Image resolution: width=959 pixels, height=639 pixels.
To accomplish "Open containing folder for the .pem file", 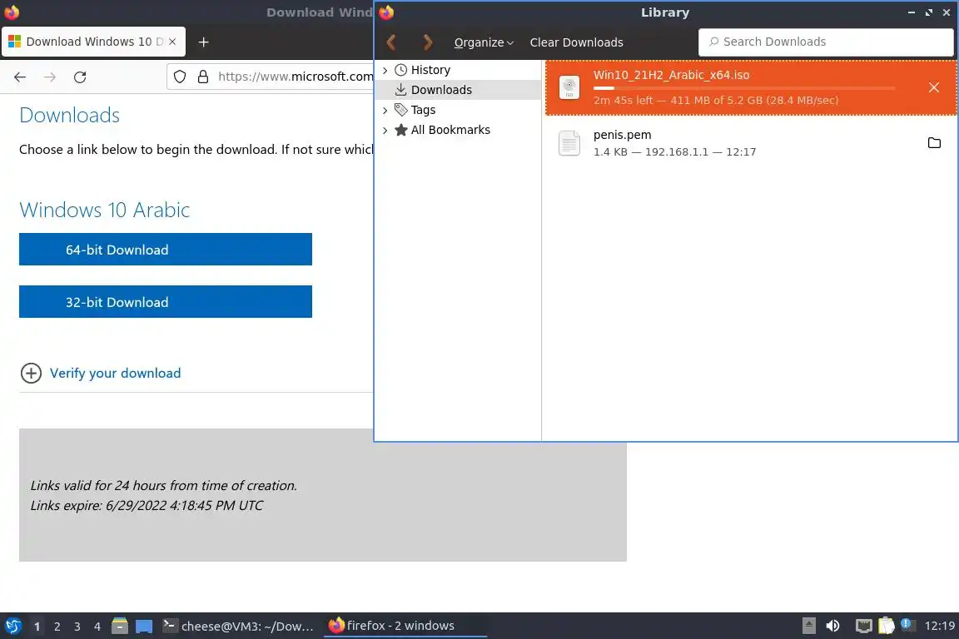I will coord(934,143).
